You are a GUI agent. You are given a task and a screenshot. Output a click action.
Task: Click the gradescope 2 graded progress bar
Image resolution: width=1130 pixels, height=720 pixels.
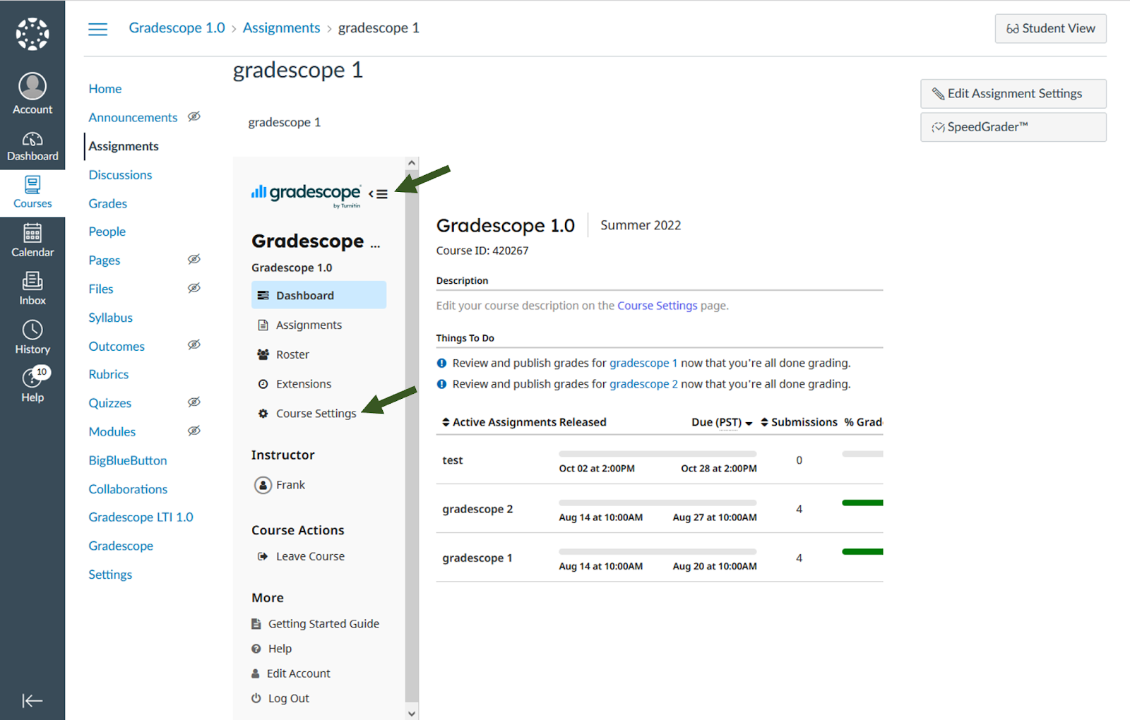pos(862,503)
